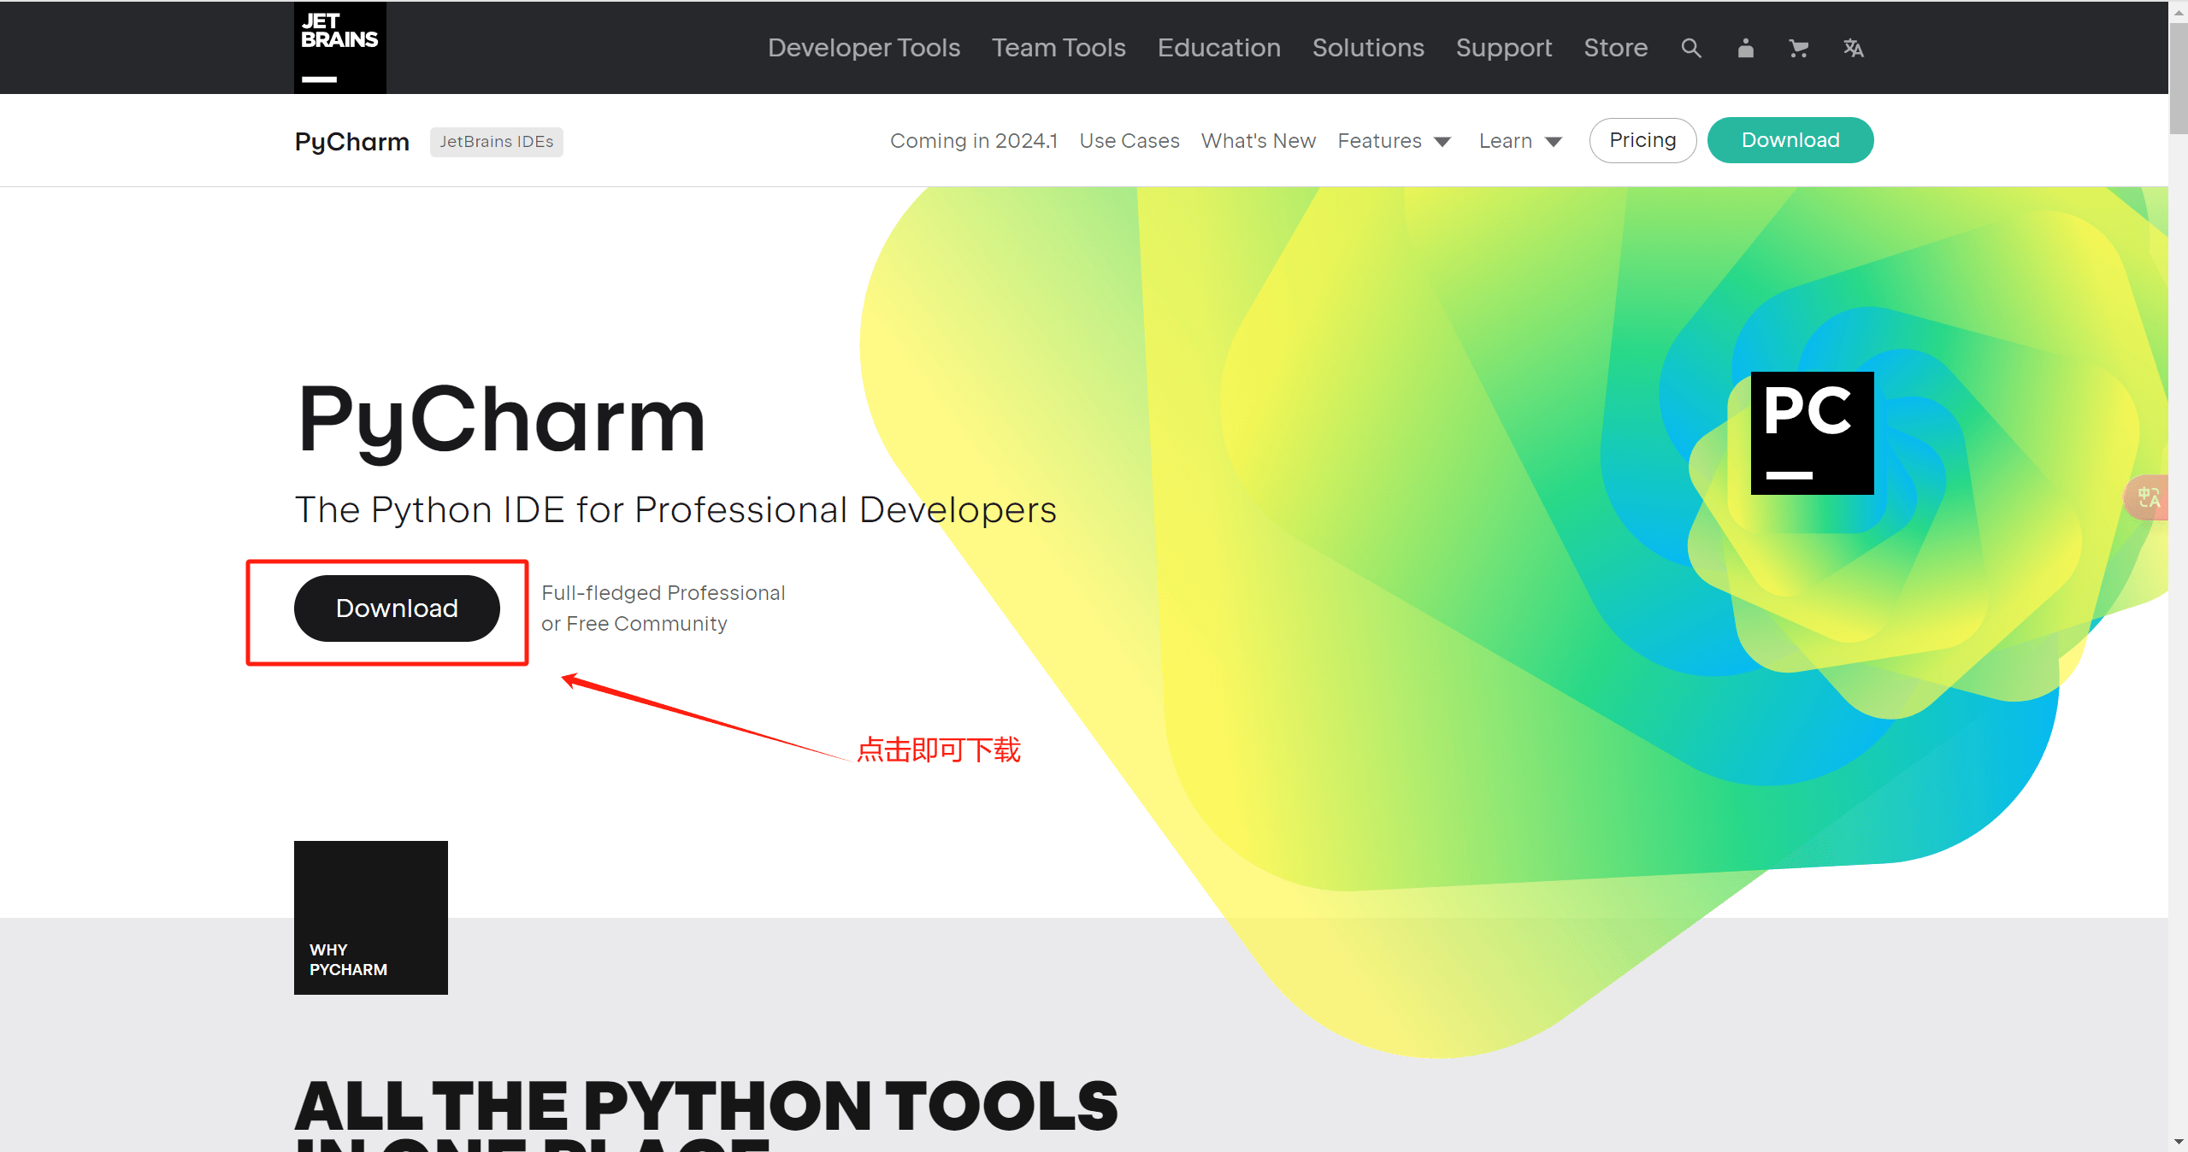Viewport: 2188px width, 1152px height.
Task: Open the site search icon
Action: tap(1690, 48)
